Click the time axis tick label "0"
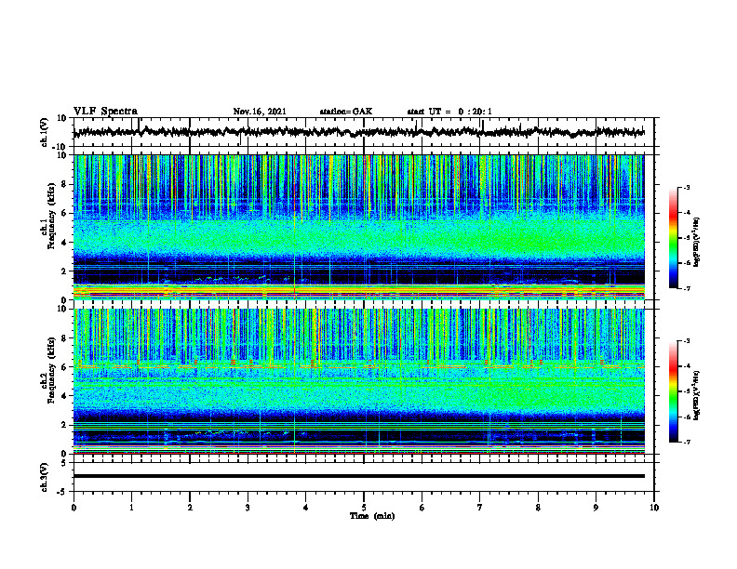The height and width of the screenshot is (569, 737). (74, 508)
